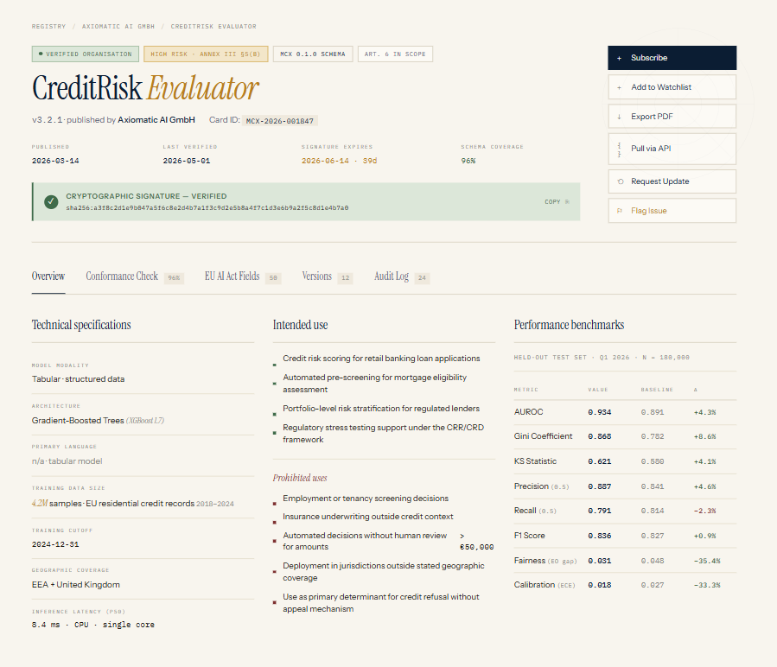Viewport: 777px width, 667px height.
Task: Click the Recall delta -2.3%
Action: (x=704, y=511)
